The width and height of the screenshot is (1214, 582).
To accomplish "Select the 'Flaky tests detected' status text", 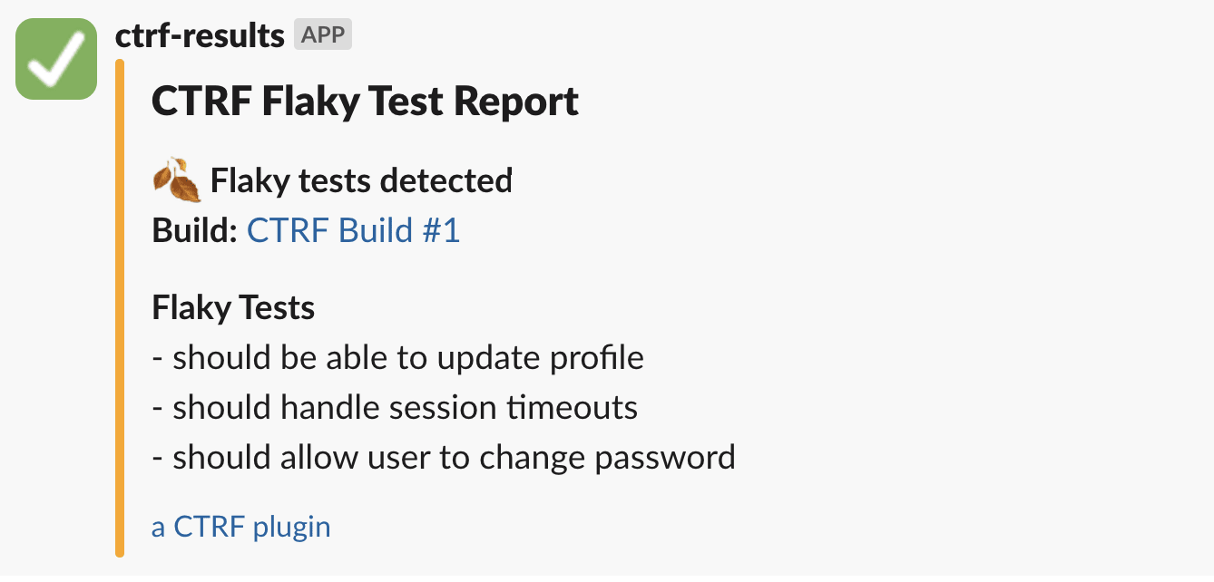I will [x=361, y=181].
